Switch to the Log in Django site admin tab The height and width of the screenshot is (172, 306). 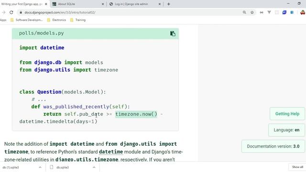(135, 4)
